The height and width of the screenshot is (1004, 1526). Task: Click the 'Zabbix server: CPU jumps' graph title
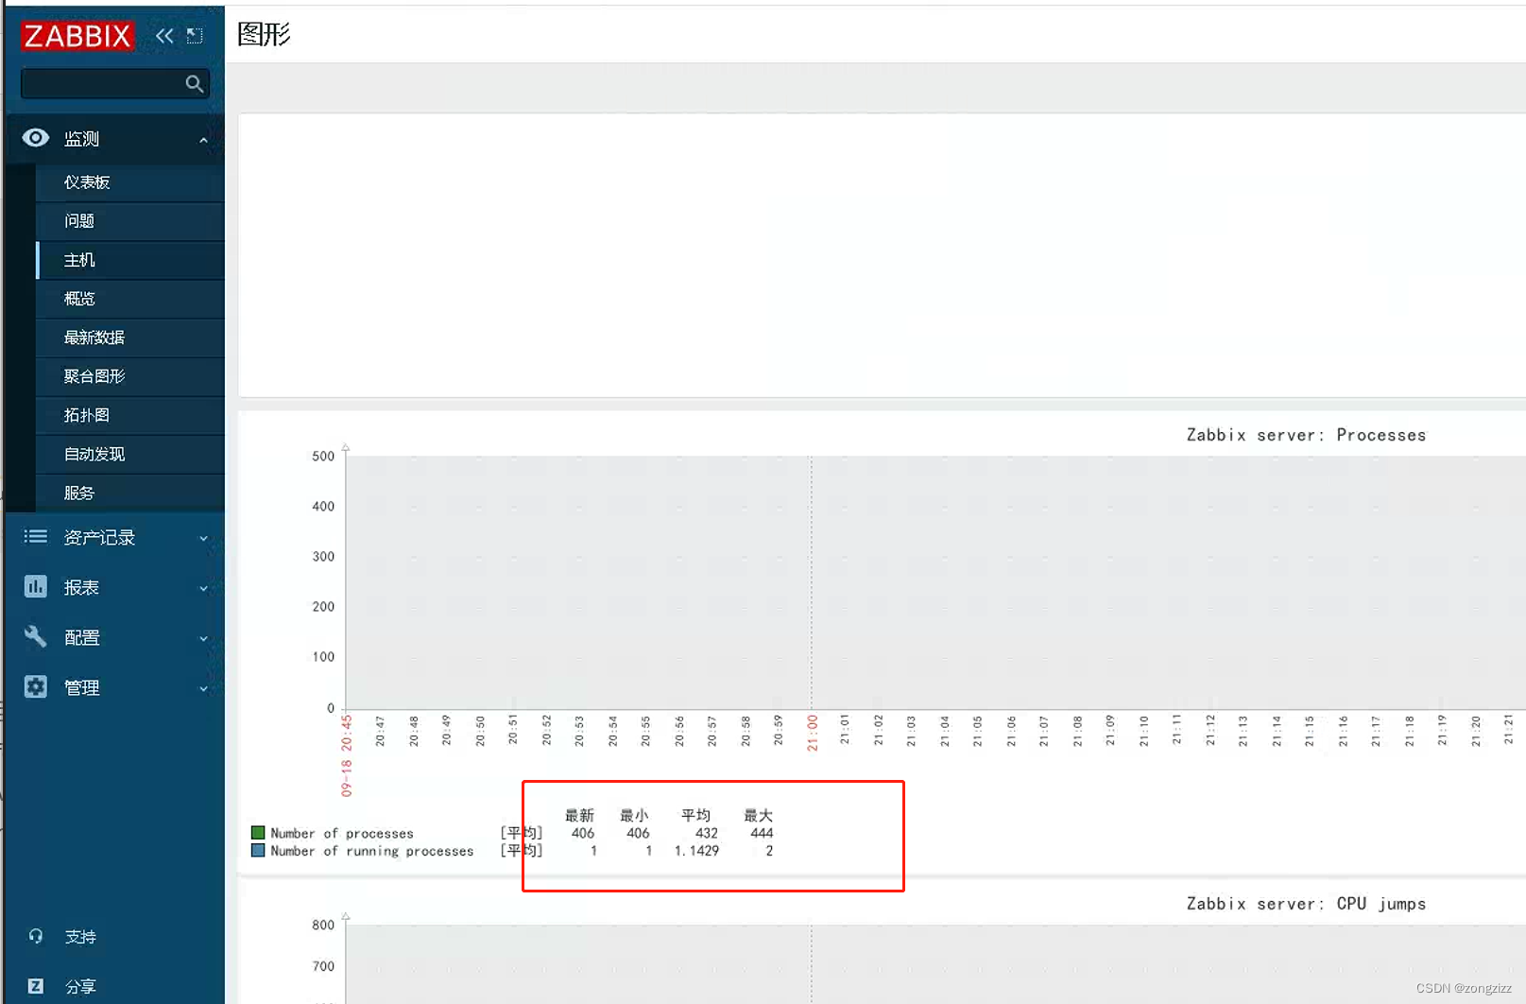tap(1306, 904)
